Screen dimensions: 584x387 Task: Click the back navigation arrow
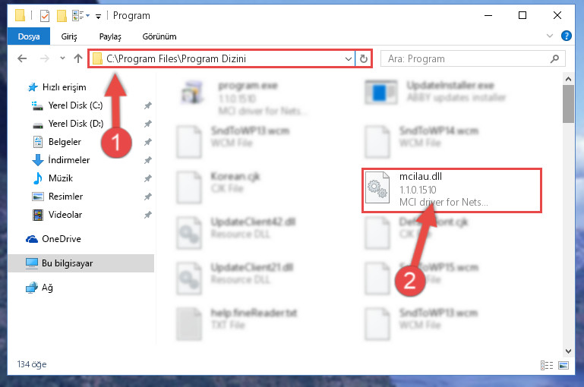[22, 58]
